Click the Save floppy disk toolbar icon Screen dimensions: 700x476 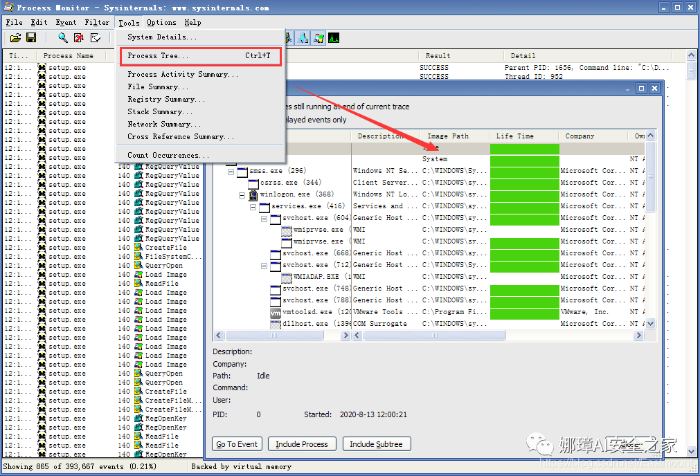(x=31, y=38)
